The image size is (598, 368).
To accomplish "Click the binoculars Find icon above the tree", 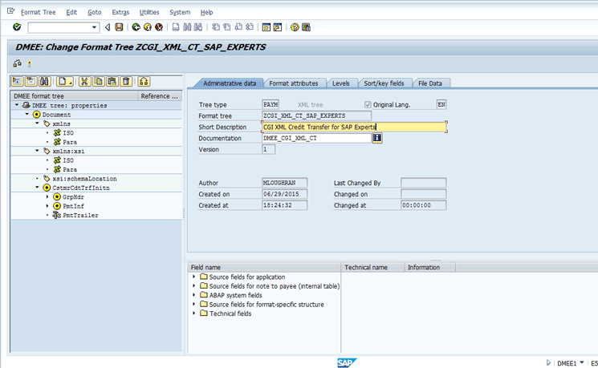I will [44, 82].
